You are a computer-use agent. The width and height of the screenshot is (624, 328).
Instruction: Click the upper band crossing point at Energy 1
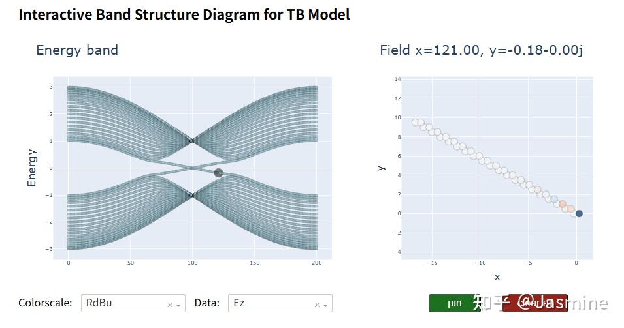[192, 140]
